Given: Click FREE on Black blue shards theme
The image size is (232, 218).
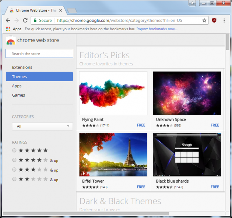Looking at the screenshot, I should pos(215,187).
